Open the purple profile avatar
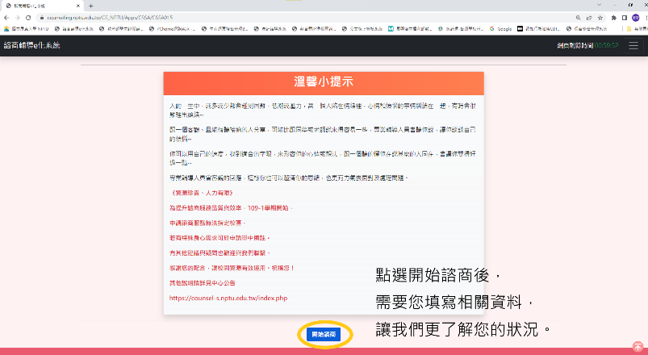The height and width of the screenshot is (355, 648). pos(636,18)
